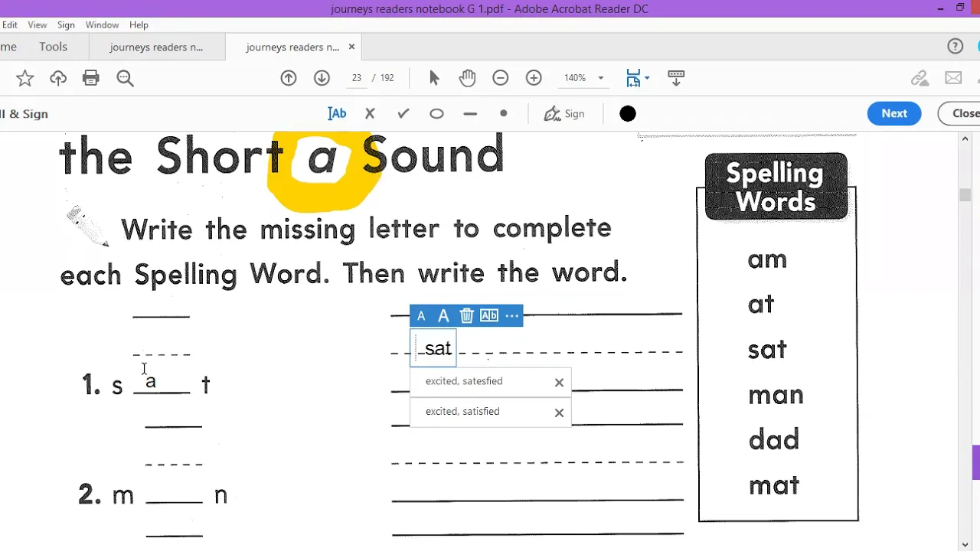The height and width of the screenshot is (551, 980).
Task: Toggle read mode keyboard icon
Action: tap(676, 78)
